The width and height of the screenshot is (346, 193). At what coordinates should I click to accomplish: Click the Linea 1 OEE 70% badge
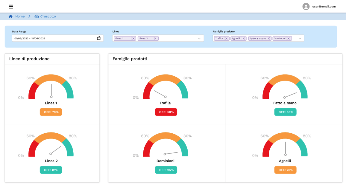[51, 112]
